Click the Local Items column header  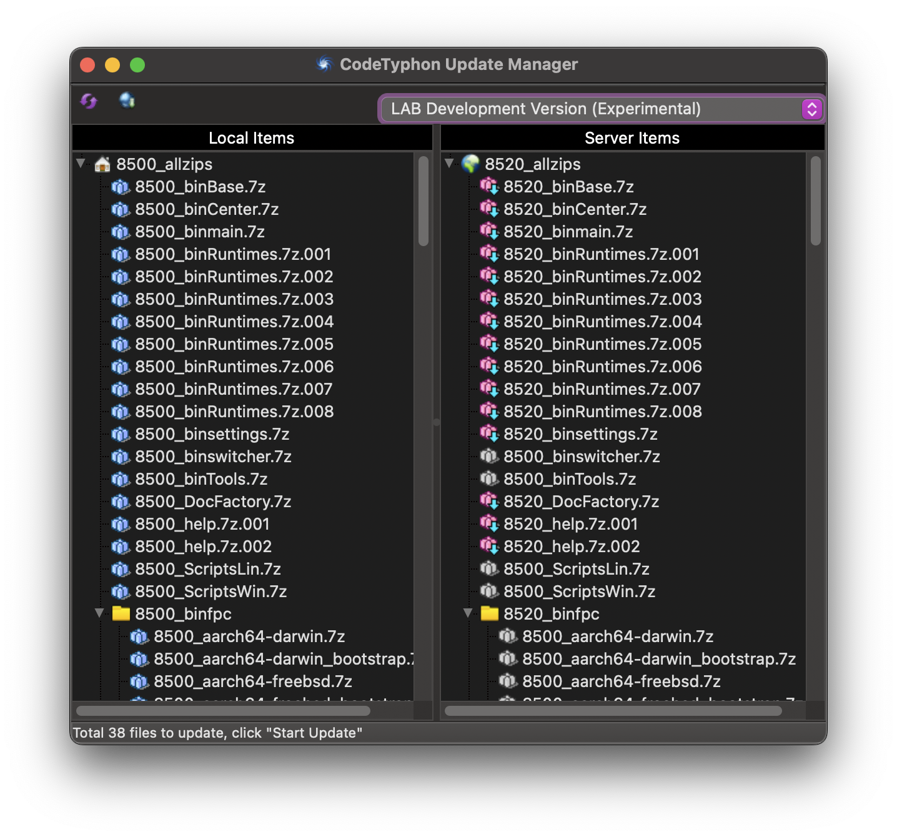252,138
